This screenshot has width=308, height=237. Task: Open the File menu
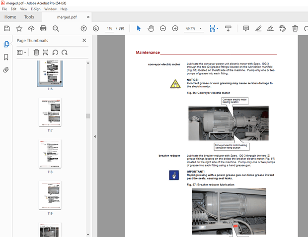click(4, 9)
